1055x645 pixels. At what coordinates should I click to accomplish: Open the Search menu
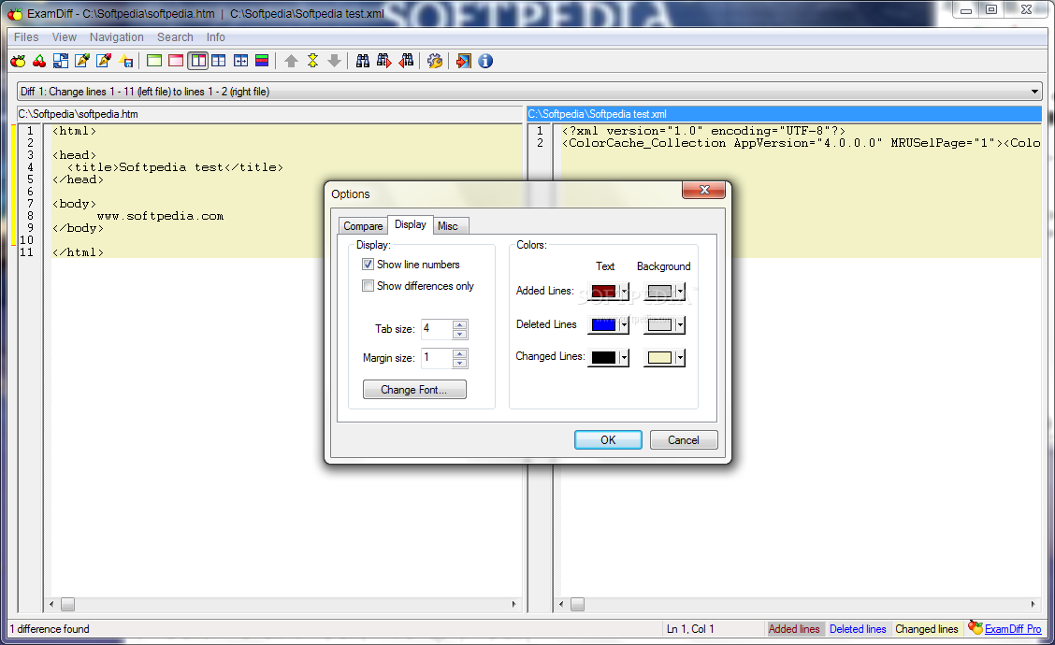[175, 37]
